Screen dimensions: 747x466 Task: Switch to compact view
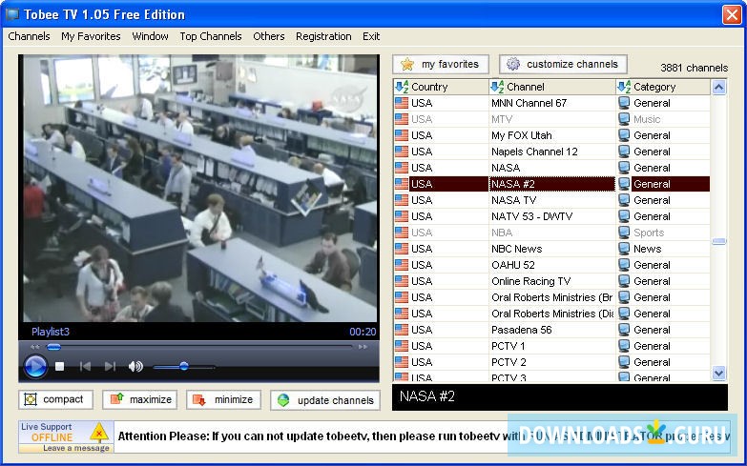coord(55,400)
